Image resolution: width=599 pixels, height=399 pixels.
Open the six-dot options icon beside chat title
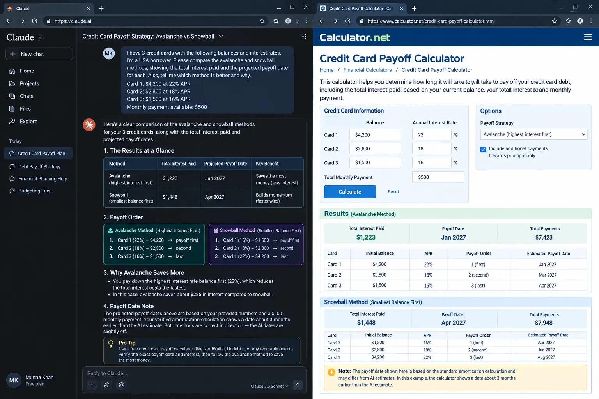(x=304, y=37)
